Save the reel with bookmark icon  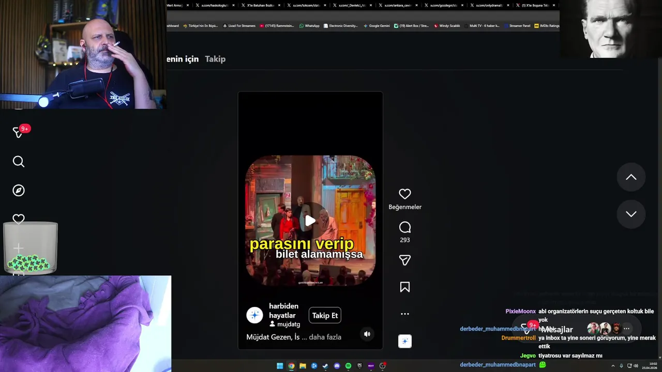click(405, 287)
